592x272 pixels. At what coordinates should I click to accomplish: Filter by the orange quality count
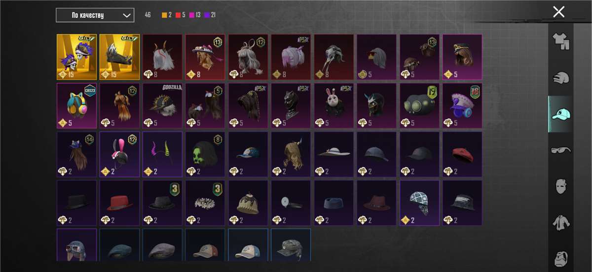166,15
